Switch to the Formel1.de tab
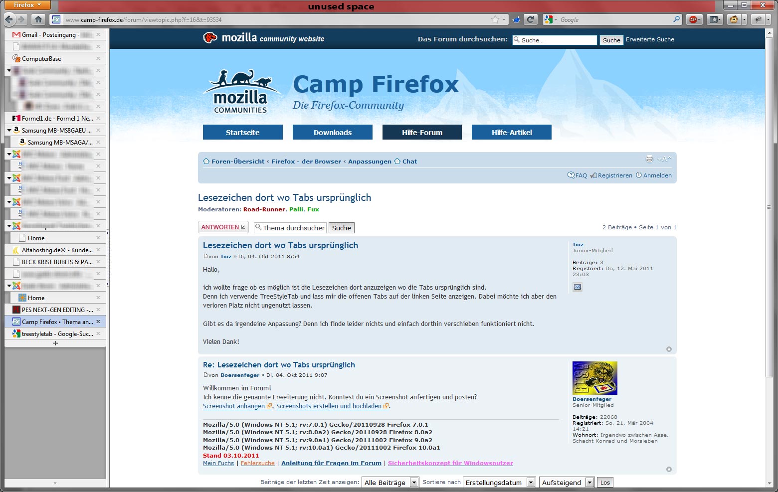The height and width of the screenshot is (492, 778). point(55,118)
